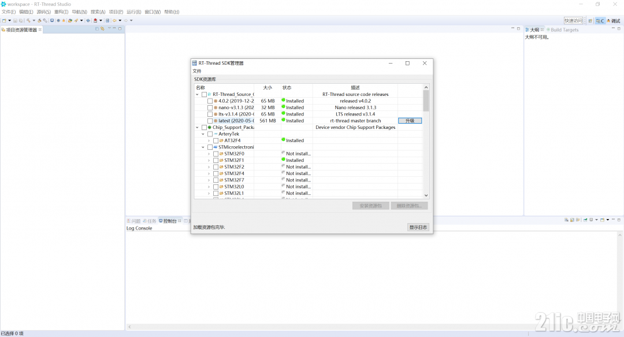Tick the STM32F4 checkbox
The width and height of the screenshot is (624, 337).
[x=216, y=173]
